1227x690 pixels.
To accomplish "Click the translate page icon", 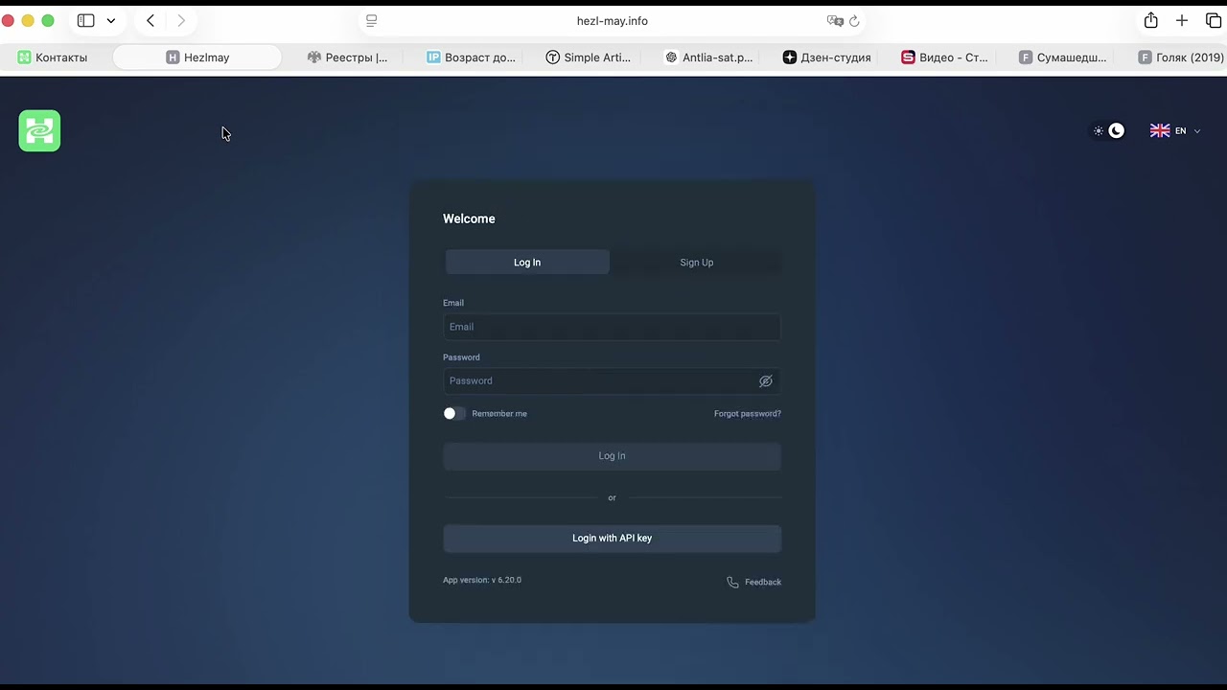I will (x=835, y=21).
